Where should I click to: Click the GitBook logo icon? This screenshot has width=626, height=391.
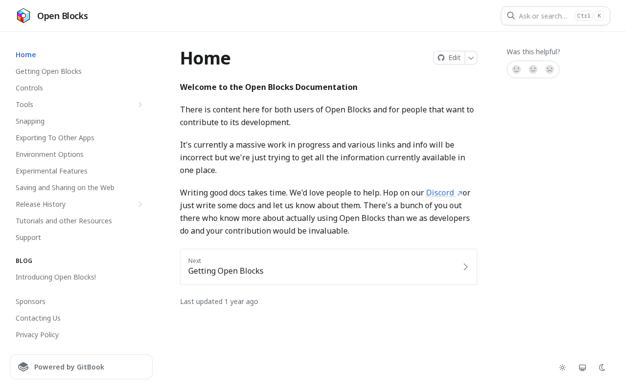pos(23,367)
